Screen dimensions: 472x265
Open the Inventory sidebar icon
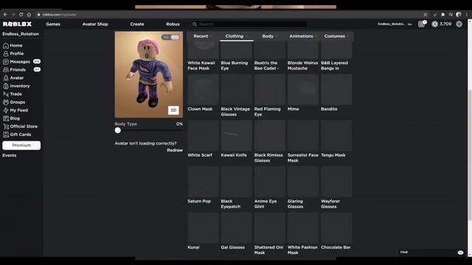click(x=6, y=86)
